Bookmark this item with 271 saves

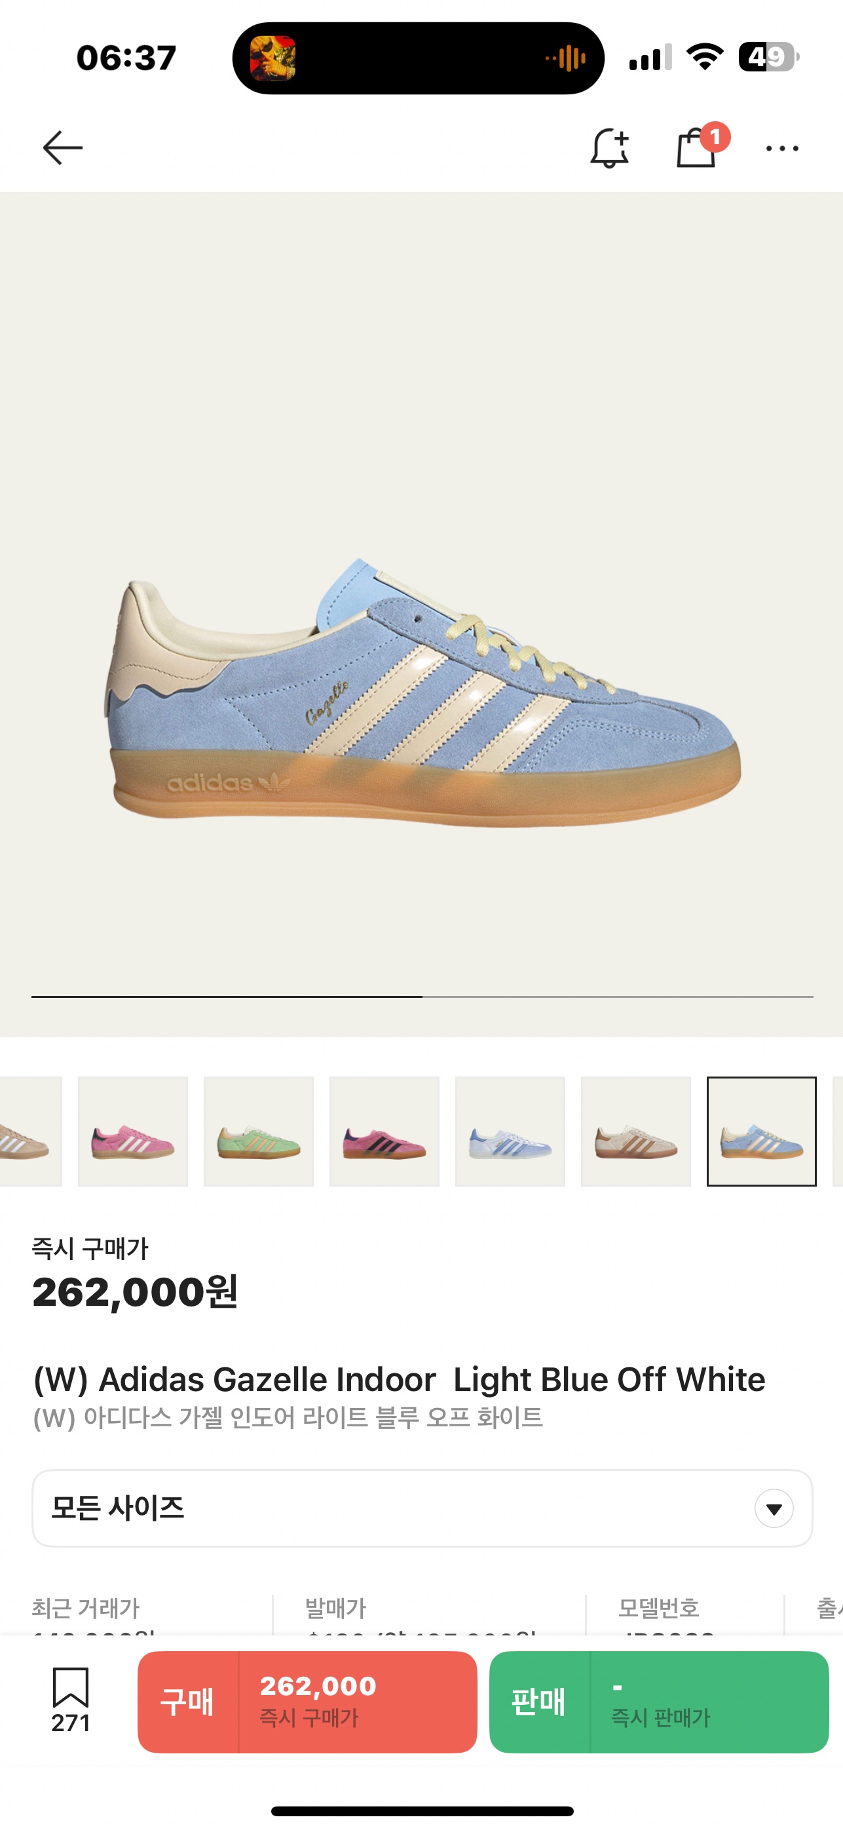pos(70,1701)
